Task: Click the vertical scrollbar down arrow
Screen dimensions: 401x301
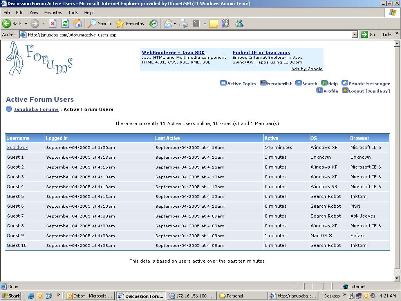Action: click(397, 278)
